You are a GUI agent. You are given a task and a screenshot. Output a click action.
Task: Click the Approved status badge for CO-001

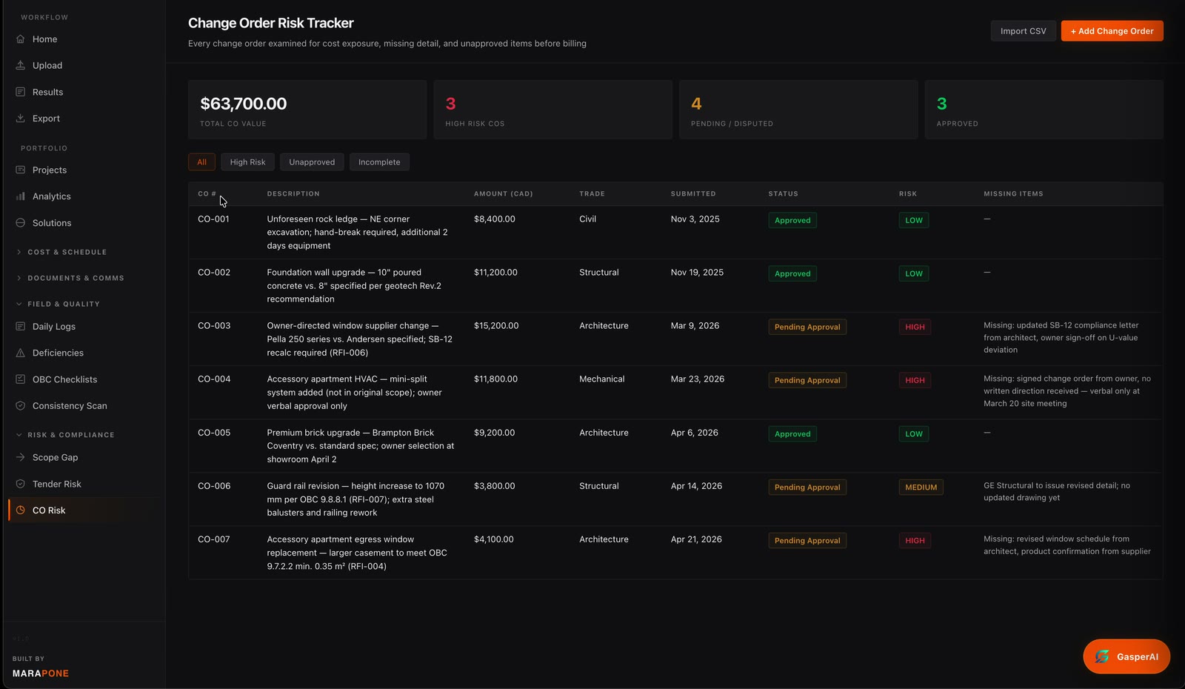[x=792, y=220]
